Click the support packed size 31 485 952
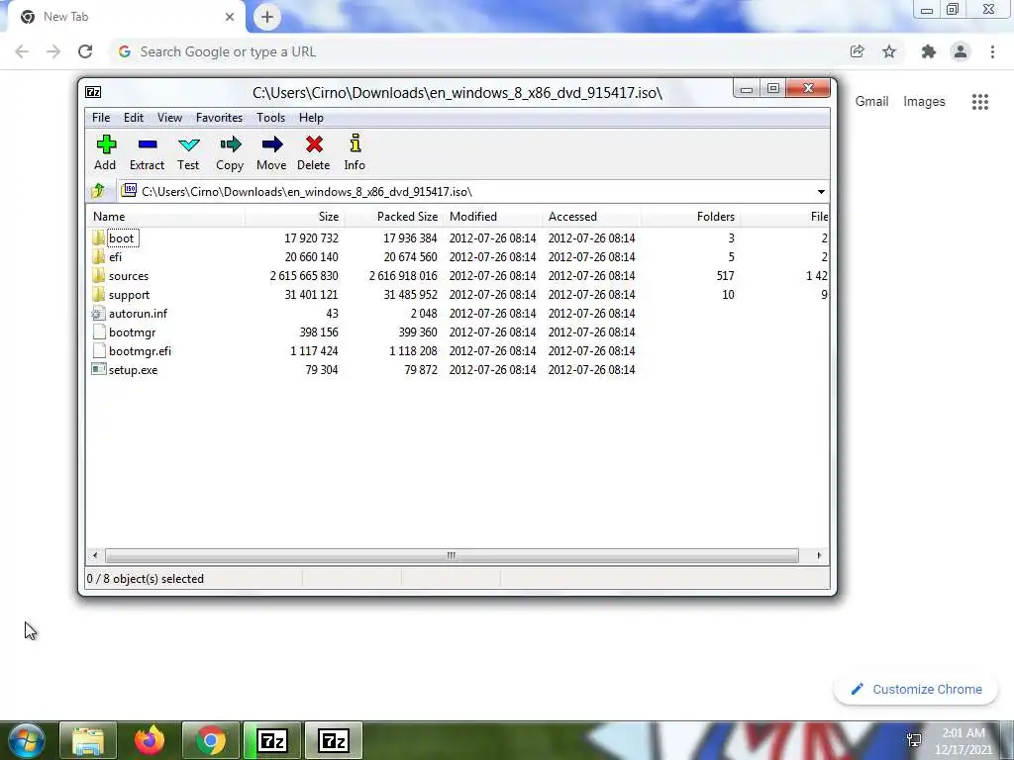 (410, 295)
